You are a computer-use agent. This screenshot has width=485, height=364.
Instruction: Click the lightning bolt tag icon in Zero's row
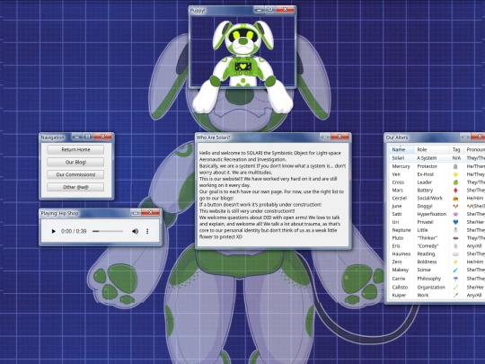(455, 262)
